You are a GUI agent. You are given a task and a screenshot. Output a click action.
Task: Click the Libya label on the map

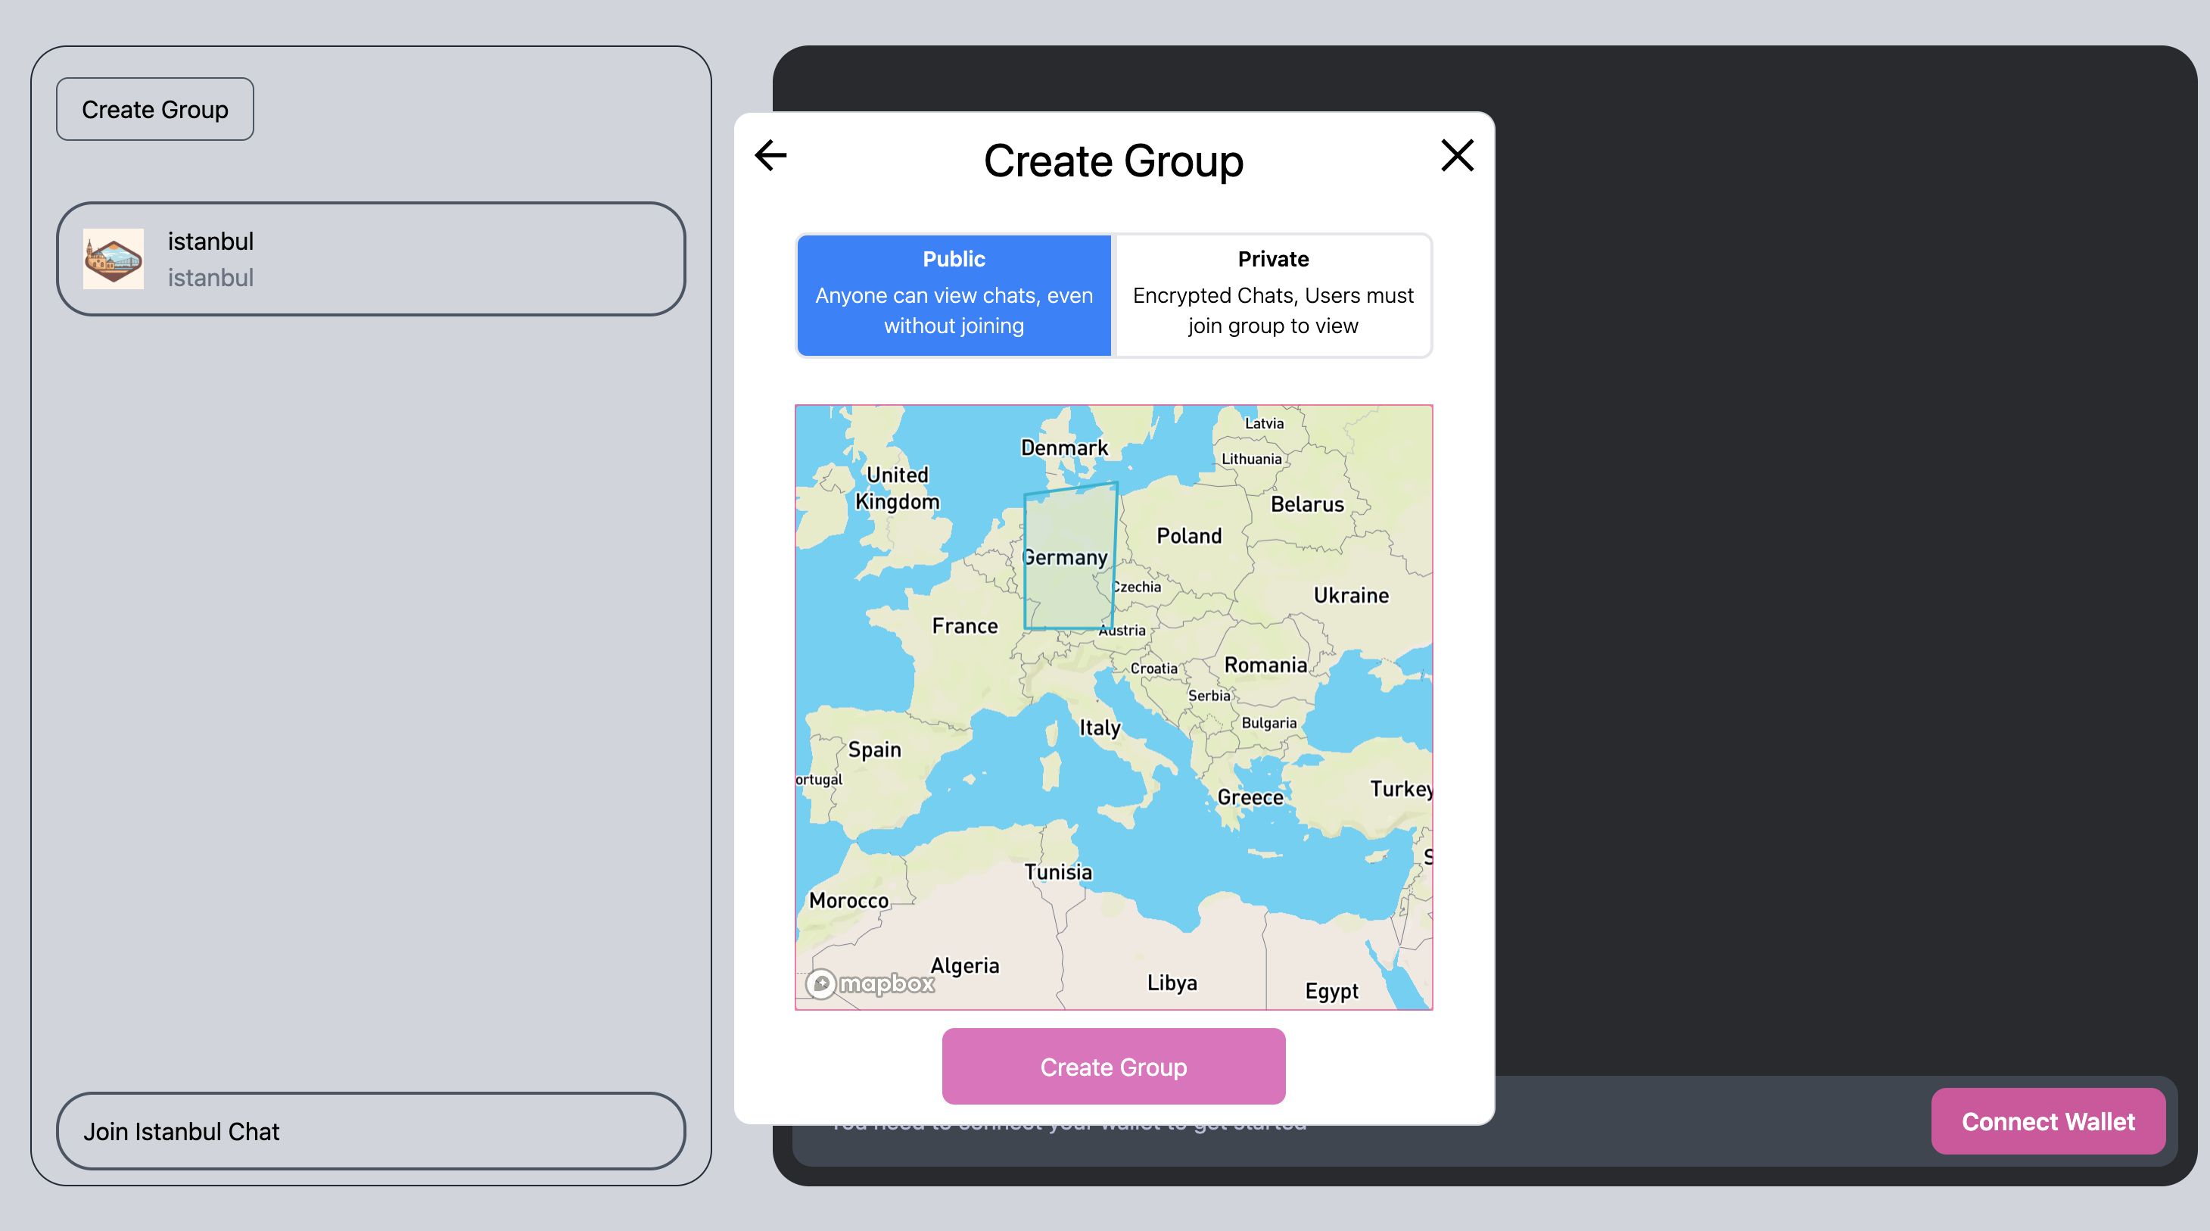click(1172, 983)
